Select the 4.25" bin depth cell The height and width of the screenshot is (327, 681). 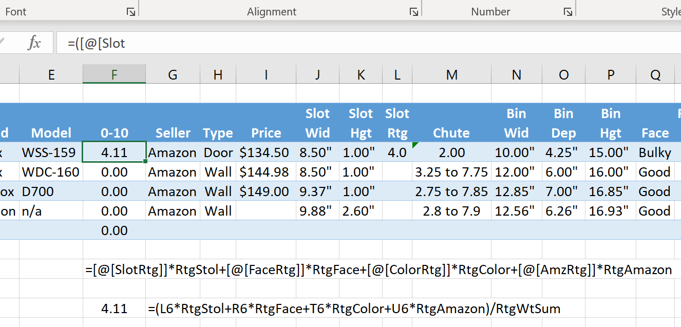[563, 152]
